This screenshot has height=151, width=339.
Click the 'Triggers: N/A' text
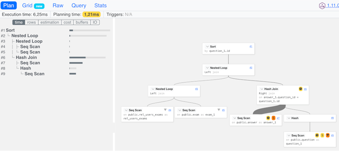click(119, 14)
